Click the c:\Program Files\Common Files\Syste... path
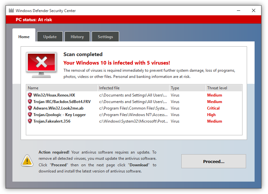 pyautogui.click(x=133, y=108)
